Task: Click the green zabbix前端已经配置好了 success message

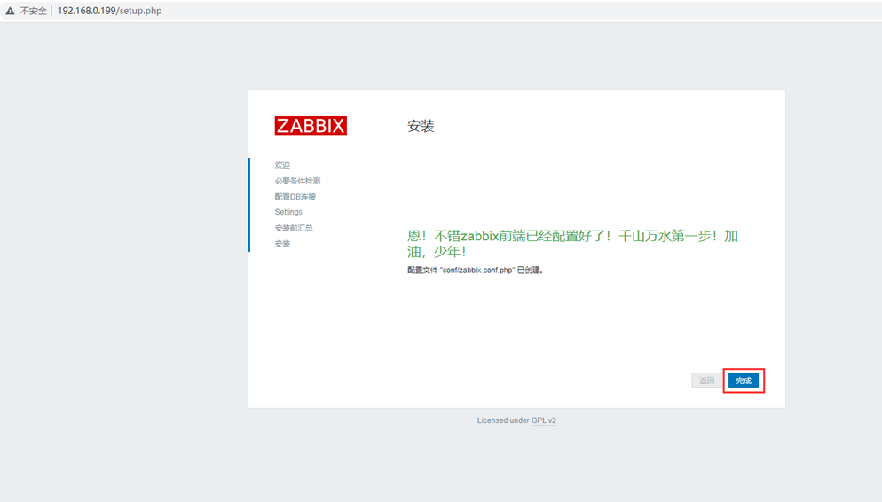Action: [x=572, y=243]
